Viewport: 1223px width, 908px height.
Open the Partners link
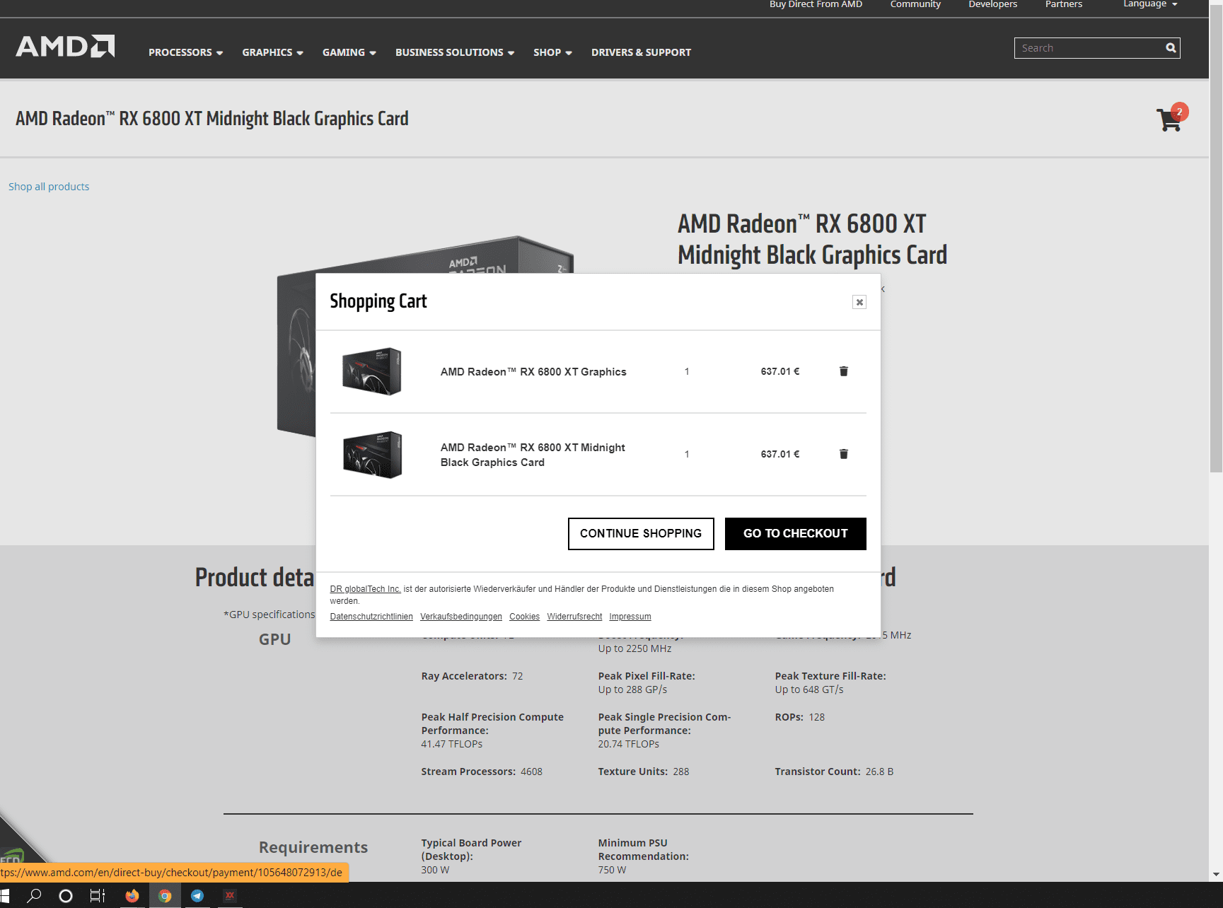pos(1063,4)
